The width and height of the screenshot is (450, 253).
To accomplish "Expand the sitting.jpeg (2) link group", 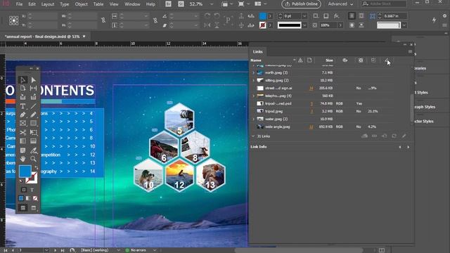I will (253, 81).
